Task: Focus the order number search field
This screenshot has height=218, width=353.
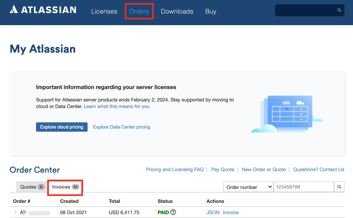Action: pos(303,187)
